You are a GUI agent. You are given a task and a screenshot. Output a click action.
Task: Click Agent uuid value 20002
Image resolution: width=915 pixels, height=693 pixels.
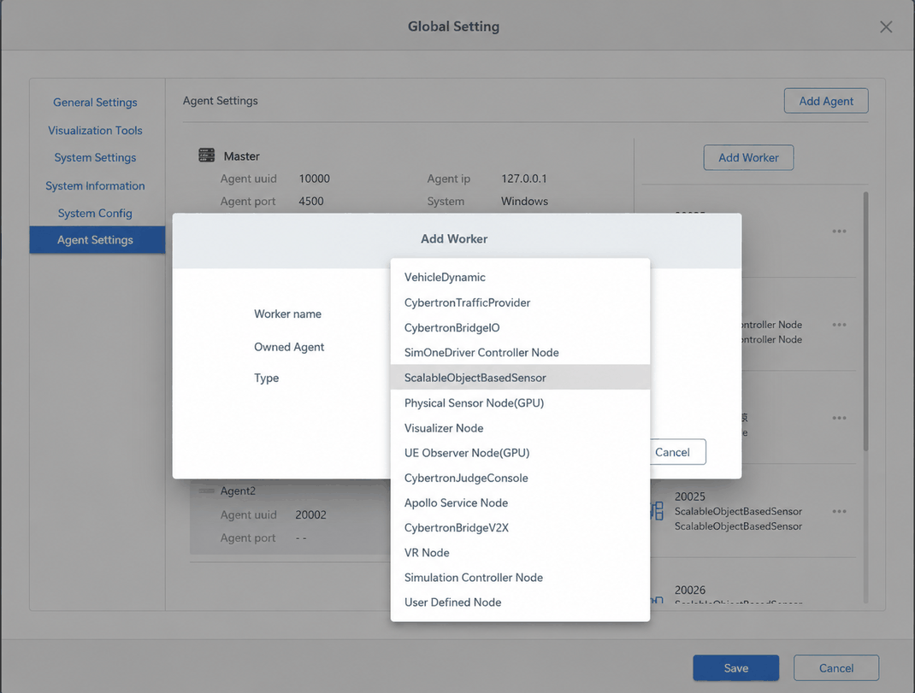point(310,514)
